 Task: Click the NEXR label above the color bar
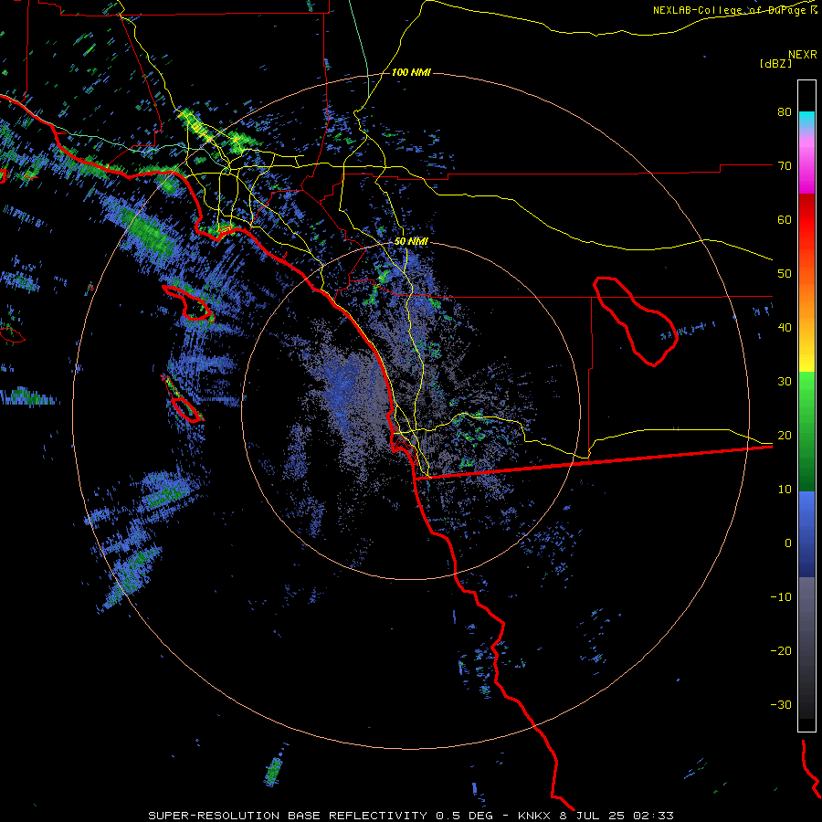pos(803,55)
